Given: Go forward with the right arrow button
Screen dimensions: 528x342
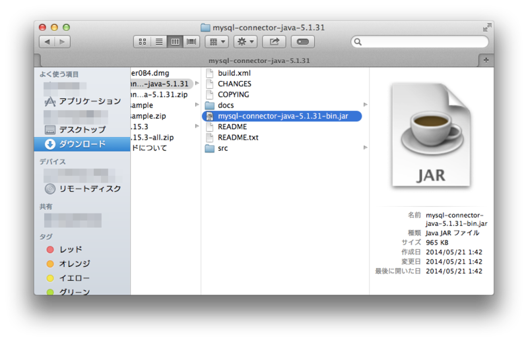Looking at the screenshot, I should point(62,42).
